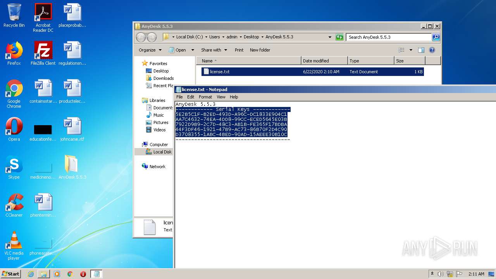
Task: Select Libraries in navigation pane
Action: pyautogui.click(x=153, y=100)
